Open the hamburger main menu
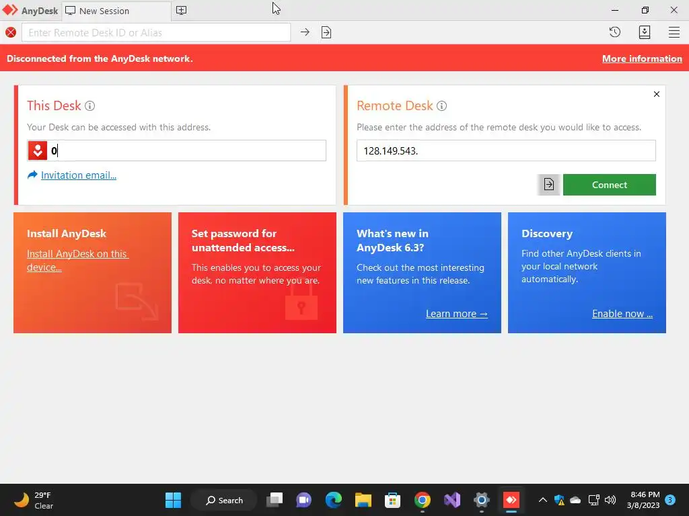This screenshot has width=689, height=516. pyautogui.click(x=674, y=32)
